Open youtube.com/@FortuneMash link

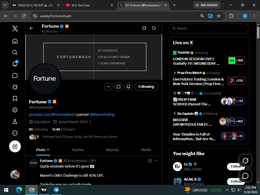click(52, 115)
